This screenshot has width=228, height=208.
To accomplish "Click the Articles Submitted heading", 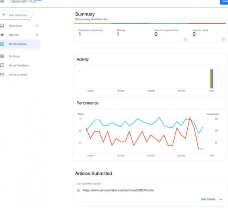I will tap(93, 174).
